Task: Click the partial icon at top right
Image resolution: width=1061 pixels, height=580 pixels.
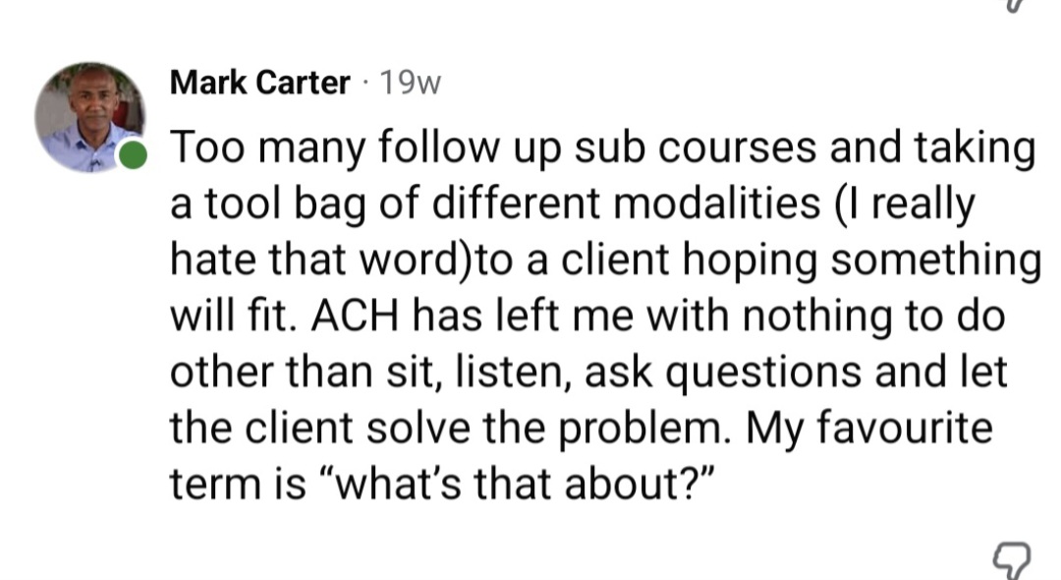Action: point(1016,6)
